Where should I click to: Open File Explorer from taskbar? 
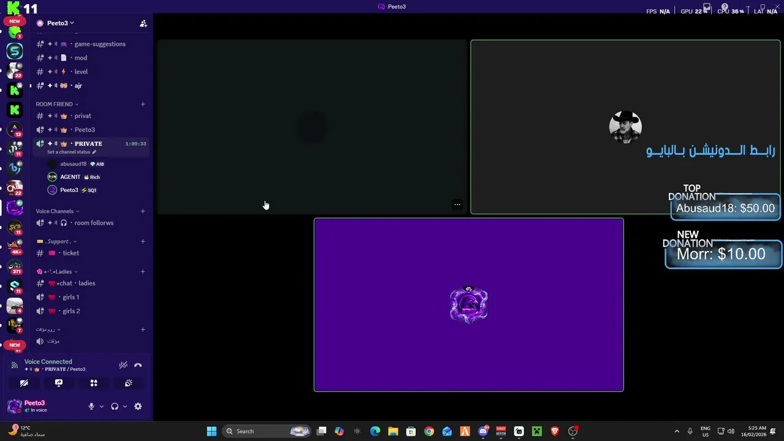click(393, 431)
